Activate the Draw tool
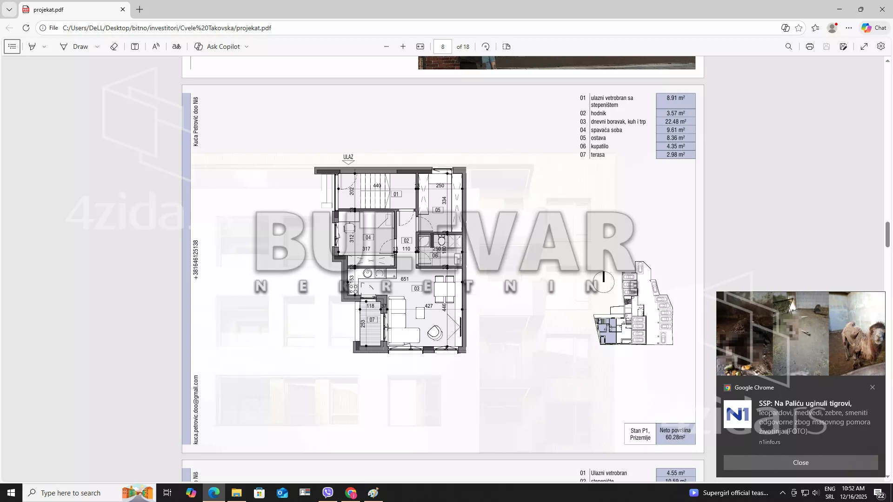The image size is (893, 502). point(74,46)
